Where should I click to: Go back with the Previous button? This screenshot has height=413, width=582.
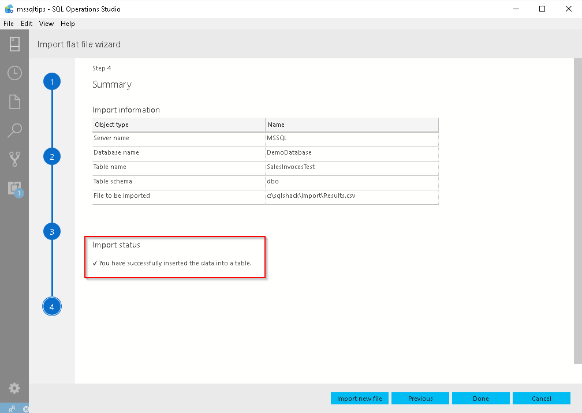tap(420, 399)
